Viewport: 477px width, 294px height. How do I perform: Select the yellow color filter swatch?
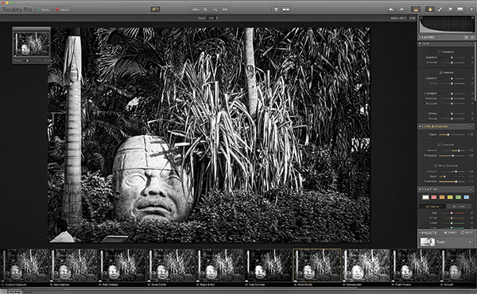tap(450, 197)
